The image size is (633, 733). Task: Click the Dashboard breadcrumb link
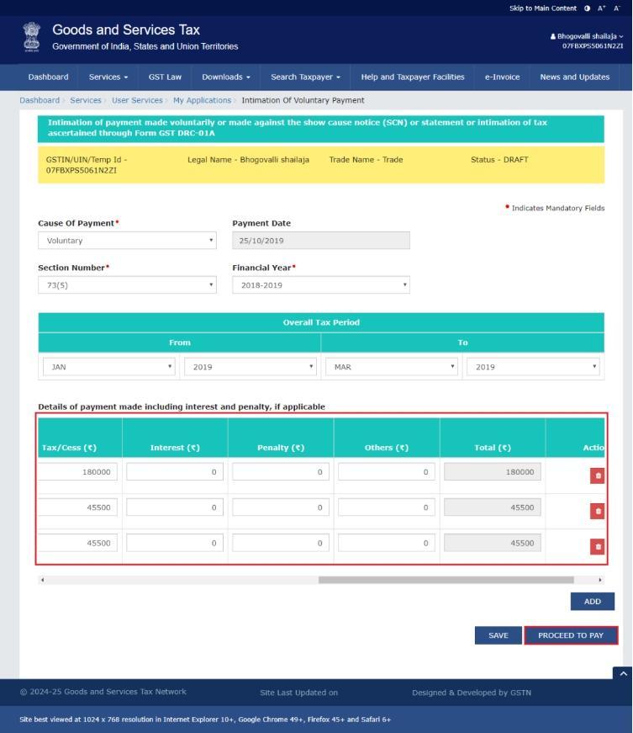[40, 100]
